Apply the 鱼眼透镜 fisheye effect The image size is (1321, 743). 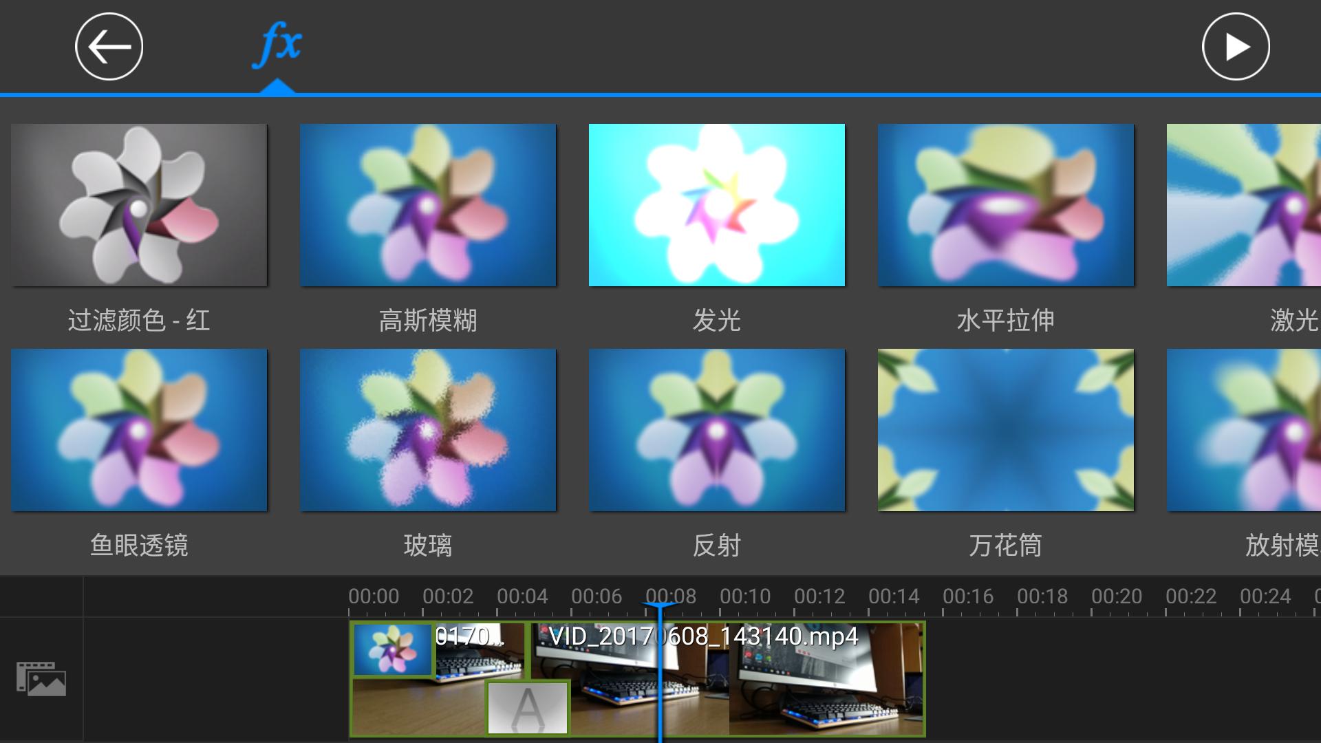(138, 429)
